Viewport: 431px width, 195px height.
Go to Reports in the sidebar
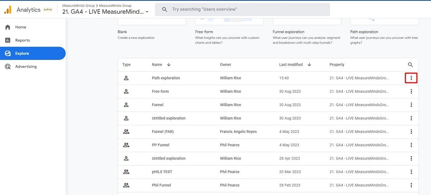click(x=22, y=40)
